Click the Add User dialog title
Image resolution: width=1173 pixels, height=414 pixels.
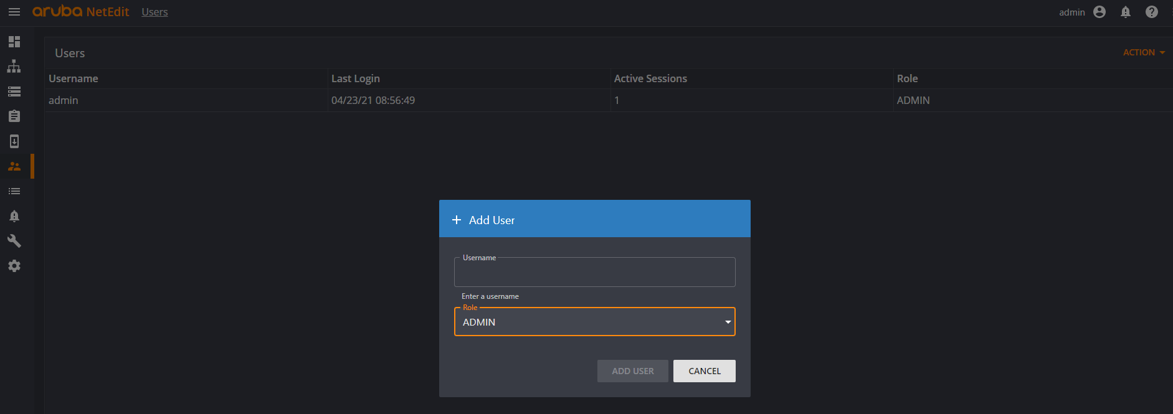(492, 220)
